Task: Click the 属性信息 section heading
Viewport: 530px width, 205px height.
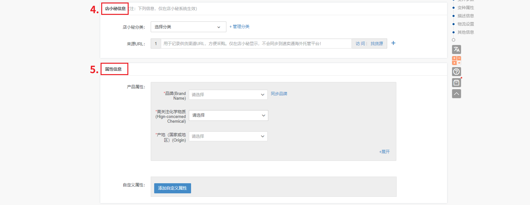Action: pos(113,69)
